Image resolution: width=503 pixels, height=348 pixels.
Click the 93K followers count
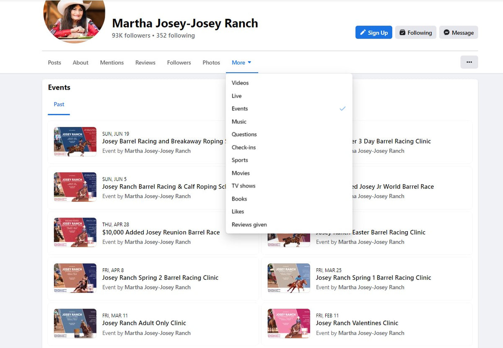[x=131, y=36]
